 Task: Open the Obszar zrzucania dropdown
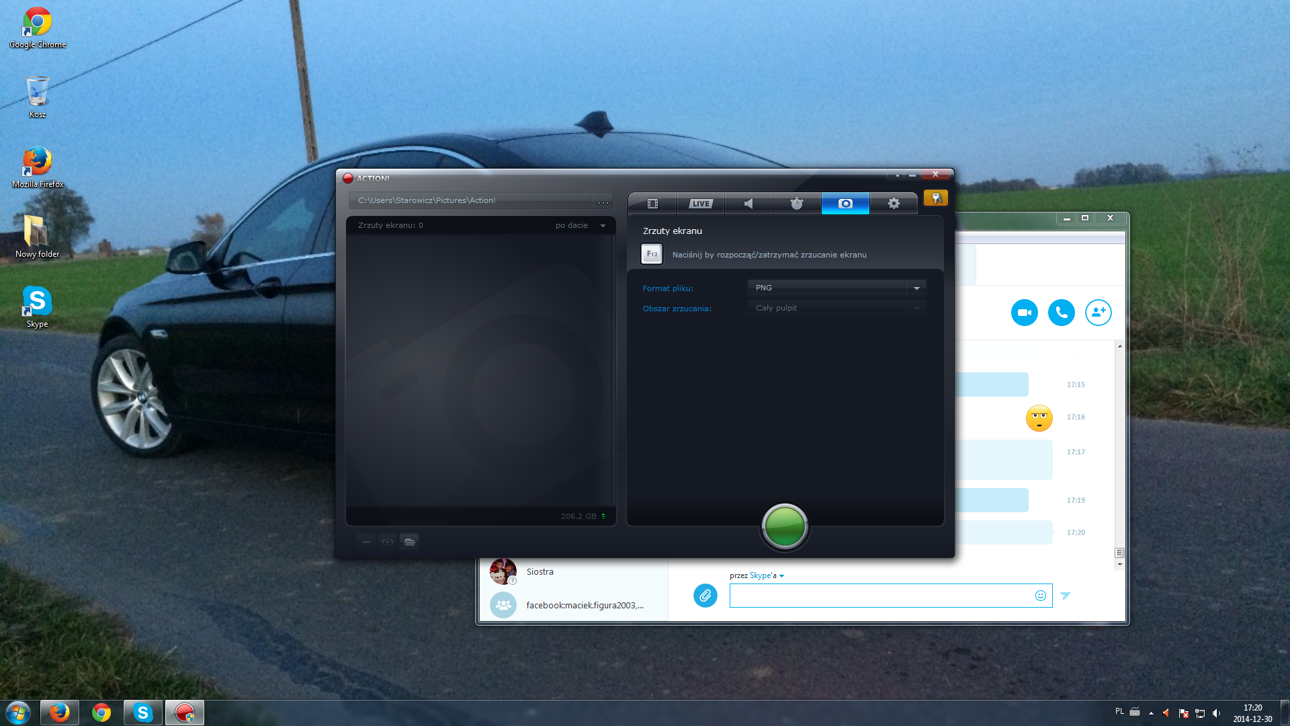click(837, 308)
